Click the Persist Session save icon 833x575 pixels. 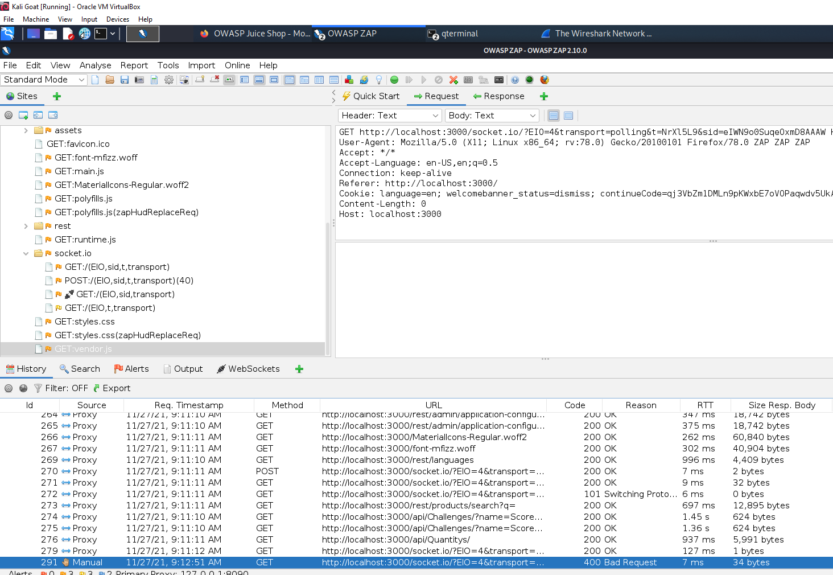pyautogui.click(x=125, y=80)
